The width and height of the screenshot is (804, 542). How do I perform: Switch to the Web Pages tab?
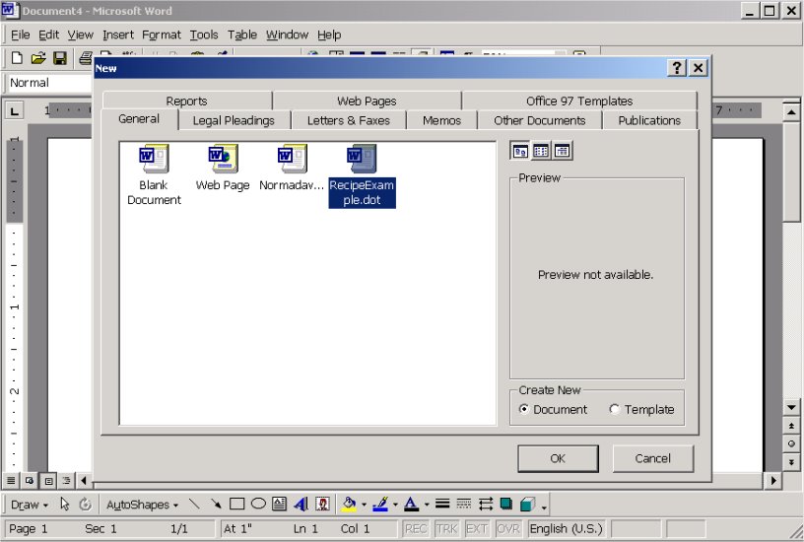[x=367, y=101]
